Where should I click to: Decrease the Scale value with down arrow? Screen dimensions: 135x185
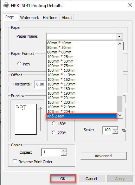click(115, 132)
